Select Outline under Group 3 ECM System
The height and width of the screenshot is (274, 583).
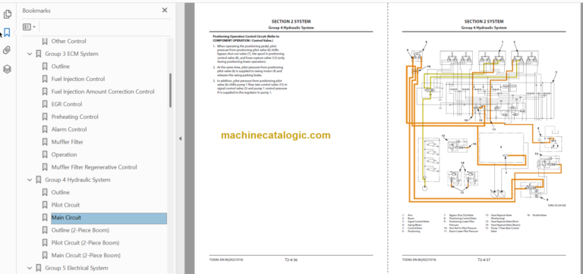click(60, 67)
